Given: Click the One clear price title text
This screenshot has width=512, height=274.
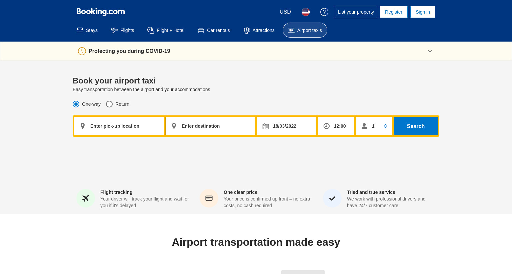Looking at the screenshot, I should [240, 192].
